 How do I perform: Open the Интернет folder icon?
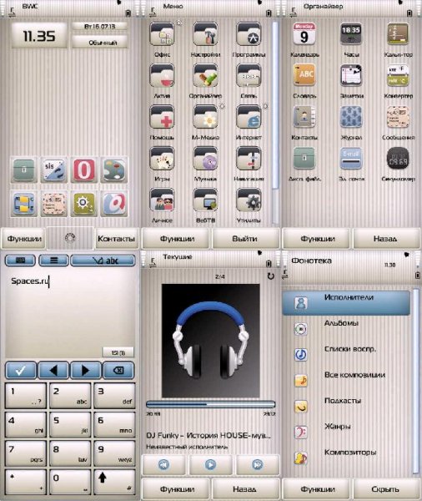click(249, 117)
